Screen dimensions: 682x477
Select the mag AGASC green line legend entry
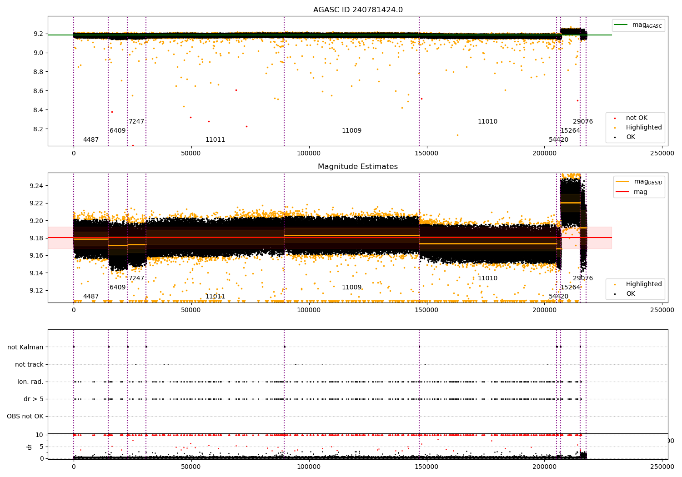tap(638, 25)
